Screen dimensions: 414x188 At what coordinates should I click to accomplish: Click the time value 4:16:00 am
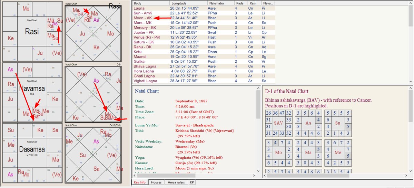(x=185, y=106)
